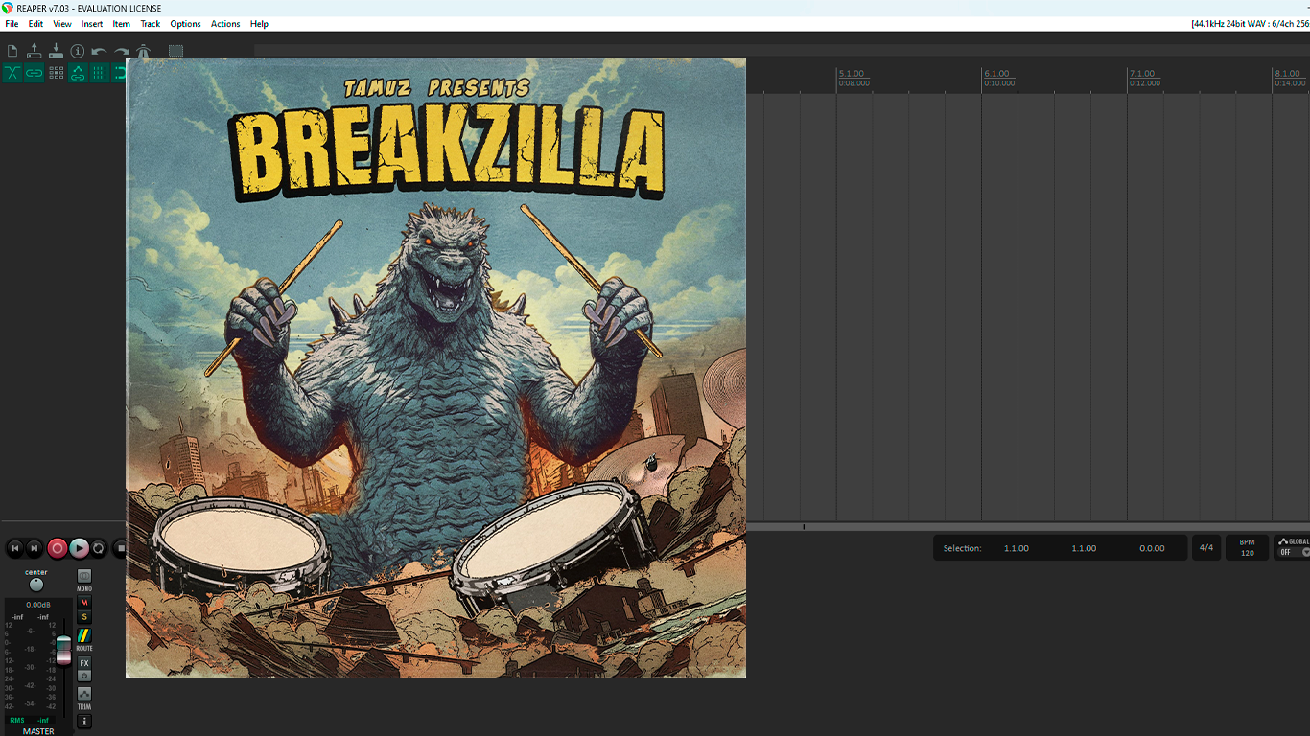Screen dimensions: 1310x736
Task: Open the Edit menu
Action: 35,24
